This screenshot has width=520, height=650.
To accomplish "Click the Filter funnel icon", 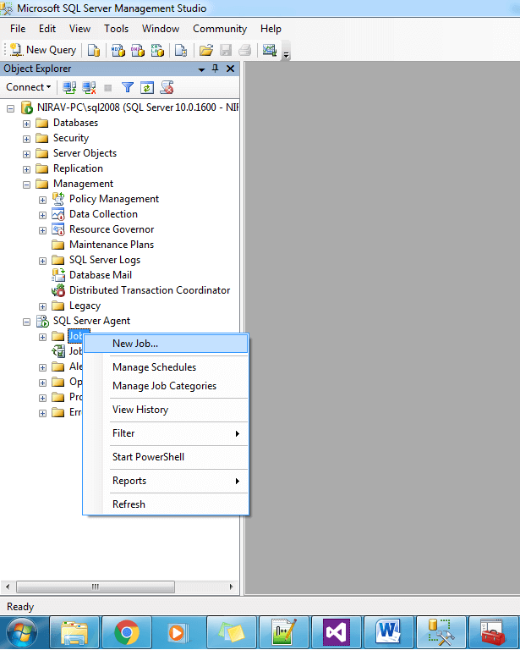I will coord(128,87).
